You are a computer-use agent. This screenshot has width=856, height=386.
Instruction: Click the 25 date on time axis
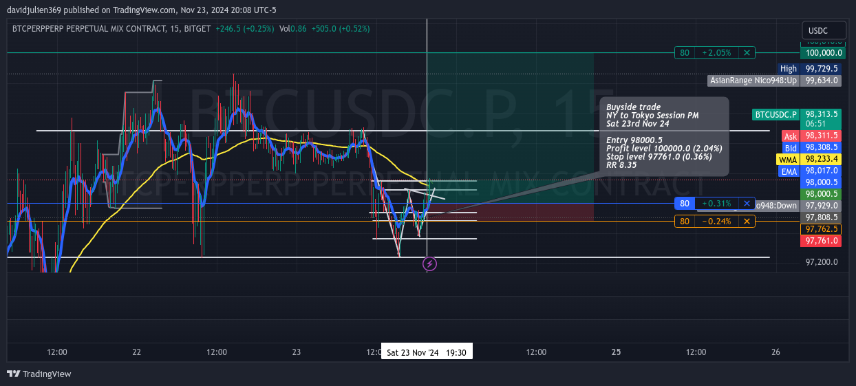point(616,352)
